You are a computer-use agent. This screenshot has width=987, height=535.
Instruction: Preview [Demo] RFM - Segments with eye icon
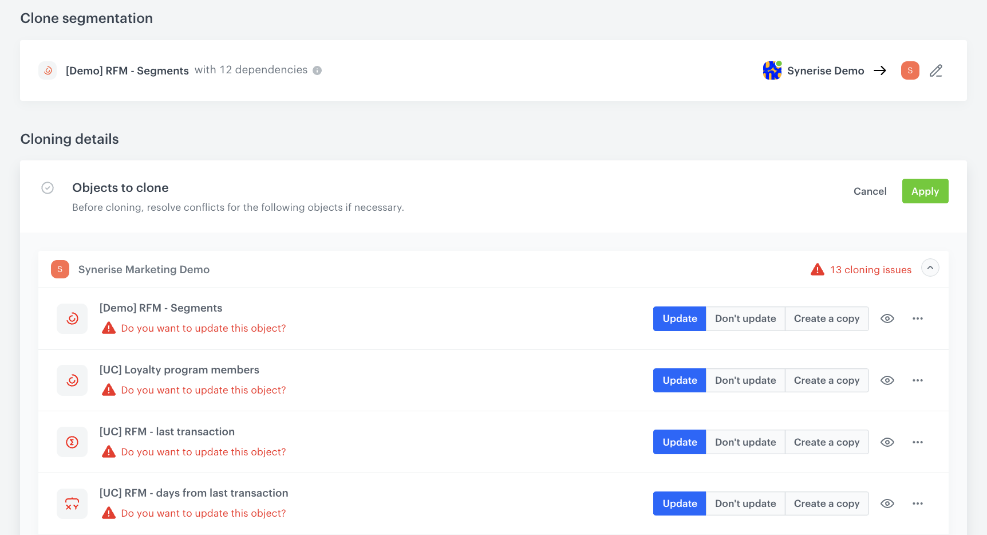[887, 318]
